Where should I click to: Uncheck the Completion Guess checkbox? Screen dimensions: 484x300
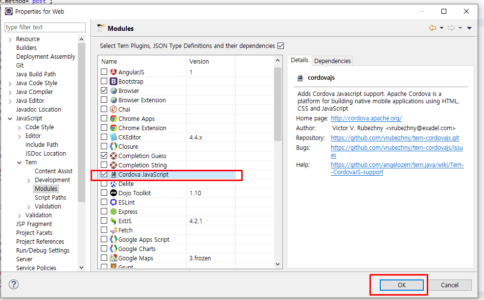pyautogui.click(x=104, y=155)
